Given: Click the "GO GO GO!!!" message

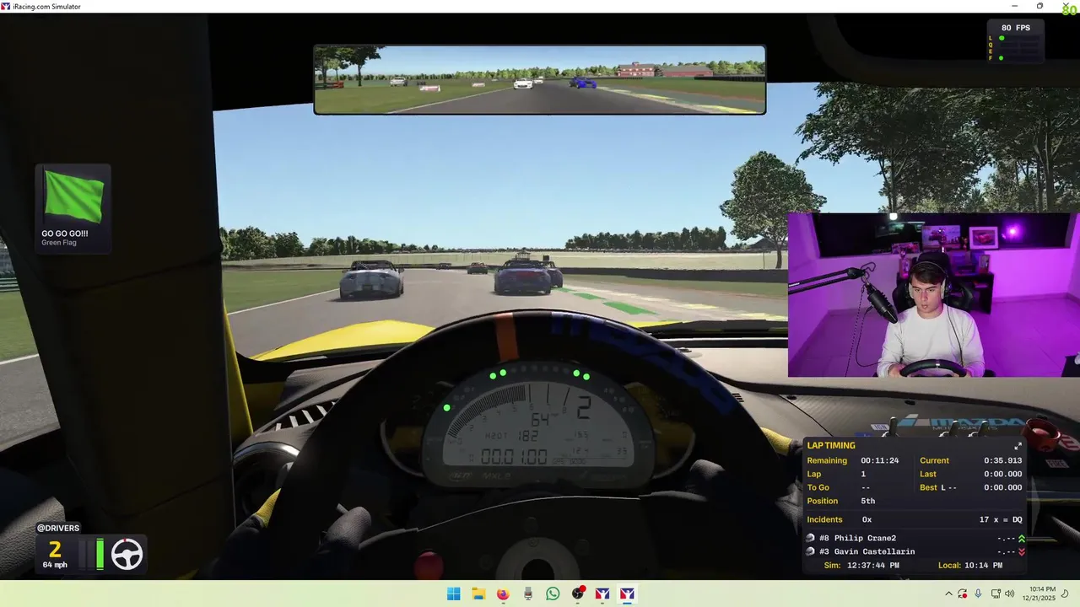Looking at the screenshot, I should tap(65, 234).
